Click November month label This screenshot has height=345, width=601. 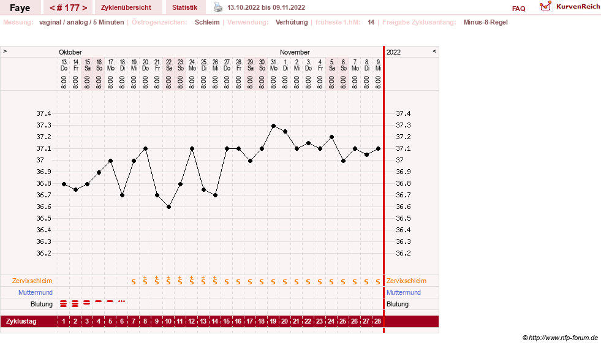[x=295, y=52]
